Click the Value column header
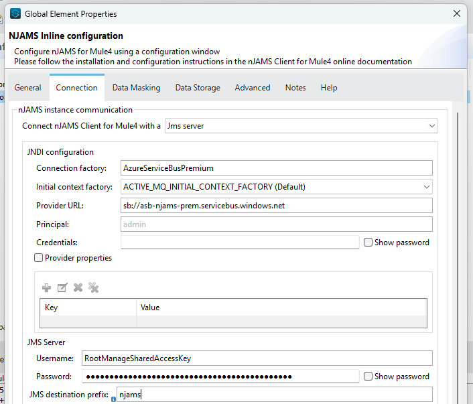 tap(281, 308)
